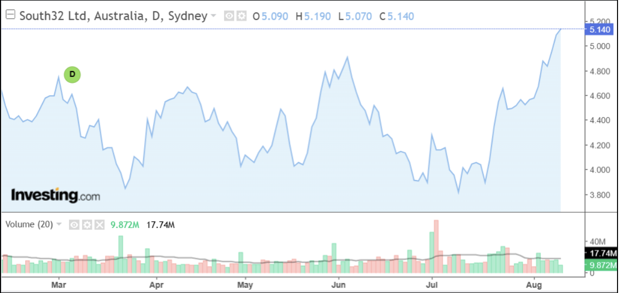Click the H 5.190 high value
The height and width of the screenshot is (293, 619).
(x=313, y=16)
